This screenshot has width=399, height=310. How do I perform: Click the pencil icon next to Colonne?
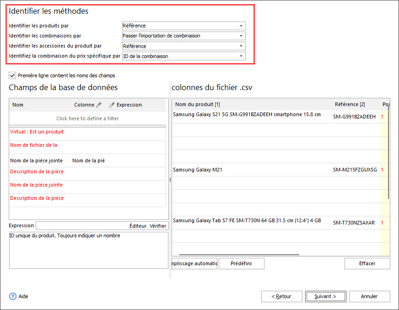tap(99, 105)
